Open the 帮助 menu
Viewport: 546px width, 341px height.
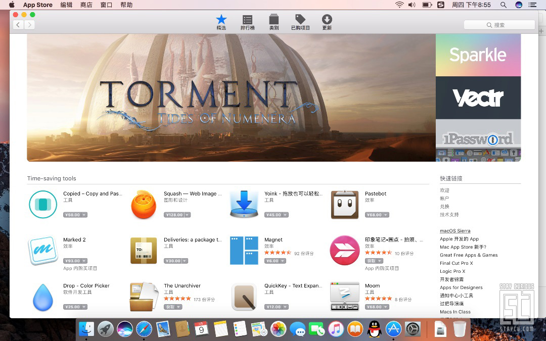tap(126, 5)
